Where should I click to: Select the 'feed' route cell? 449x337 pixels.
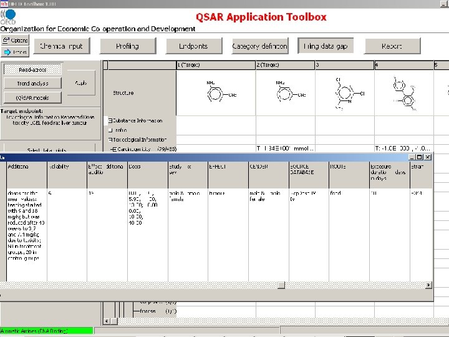coord(349,235)
